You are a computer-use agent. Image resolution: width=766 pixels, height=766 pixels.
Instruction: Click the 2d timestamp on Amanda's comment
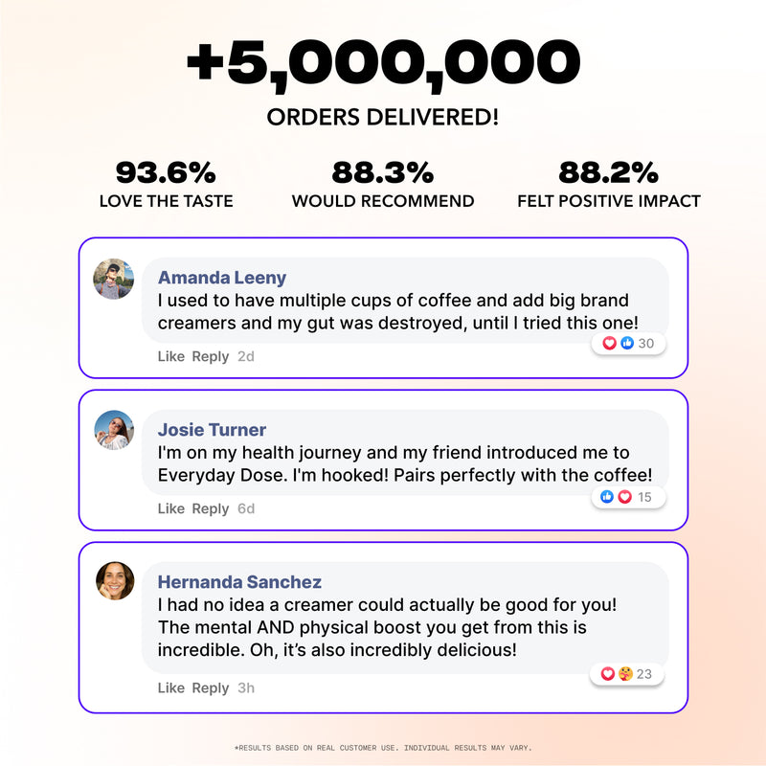[246, 356]
